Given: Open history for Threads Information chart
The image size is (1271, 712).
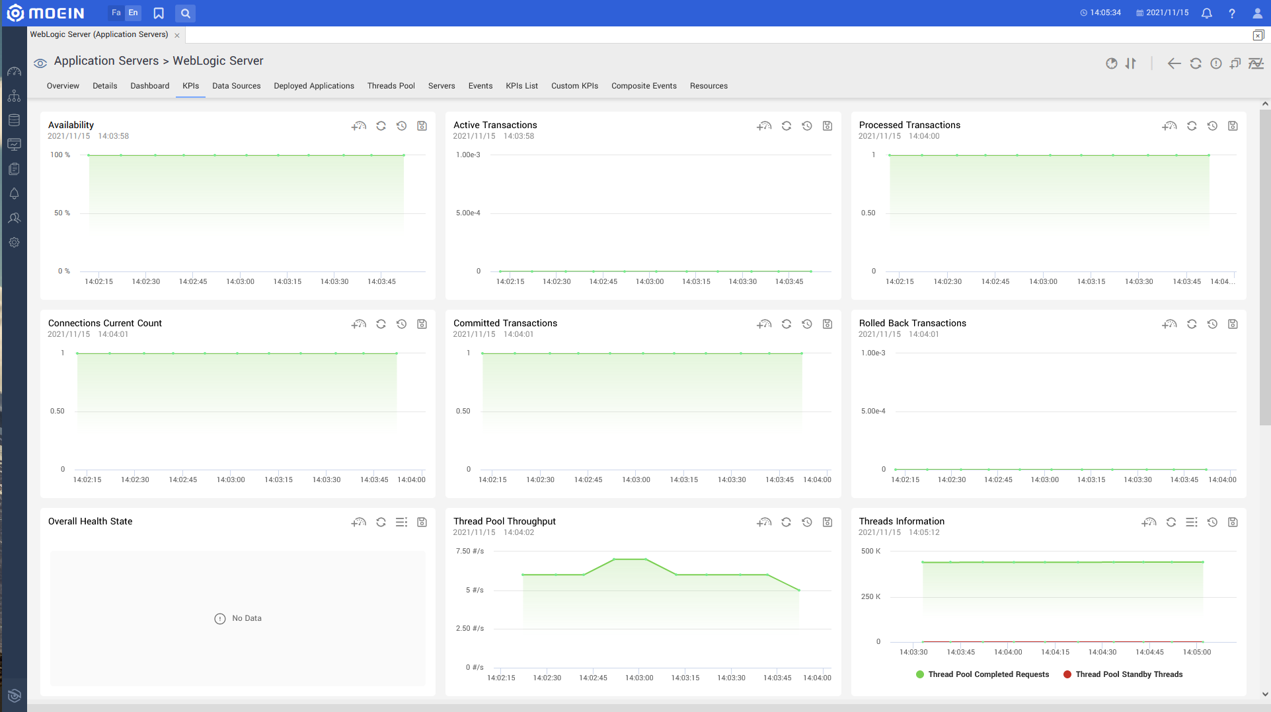Looking at the screenshot, I should pyautogui.click(x=1212, y=522).
